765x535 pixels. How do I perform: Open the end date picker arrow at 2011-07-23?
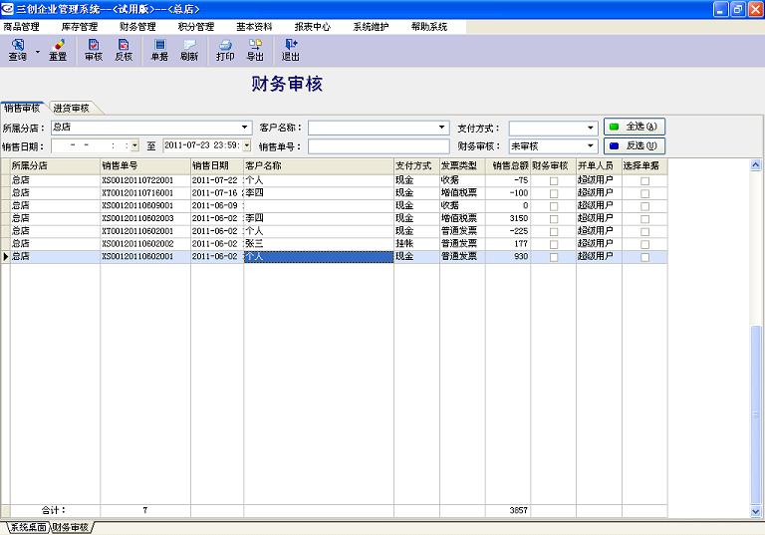point(247,145)
